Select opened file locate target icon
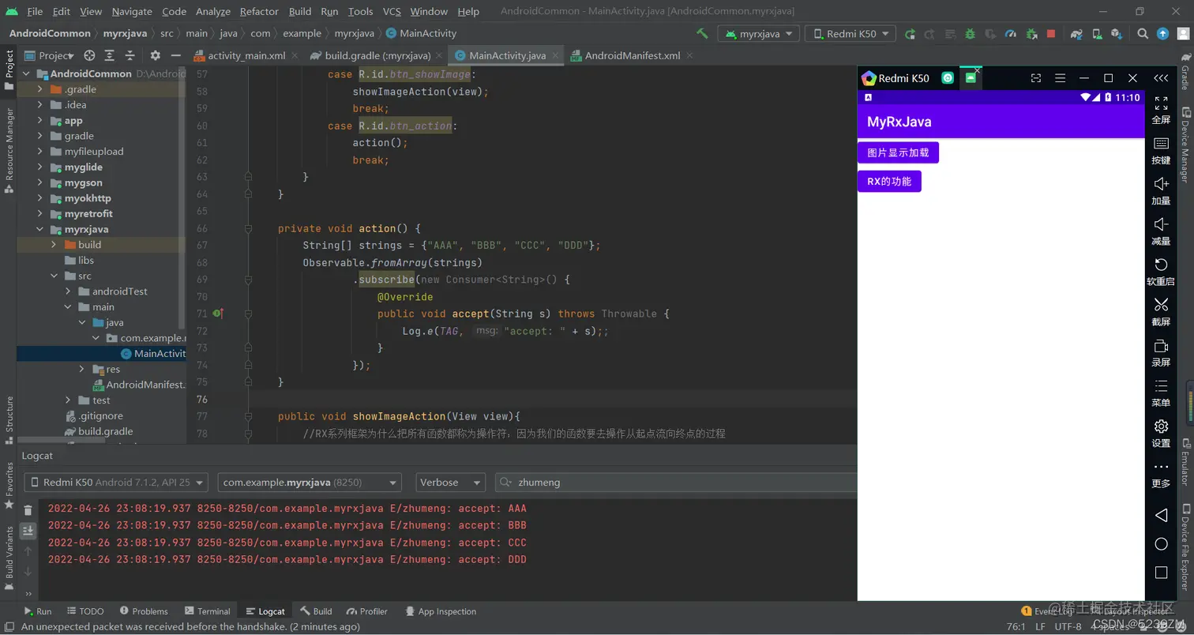This screenshot has width=1194, height=635. coord(89,55)
